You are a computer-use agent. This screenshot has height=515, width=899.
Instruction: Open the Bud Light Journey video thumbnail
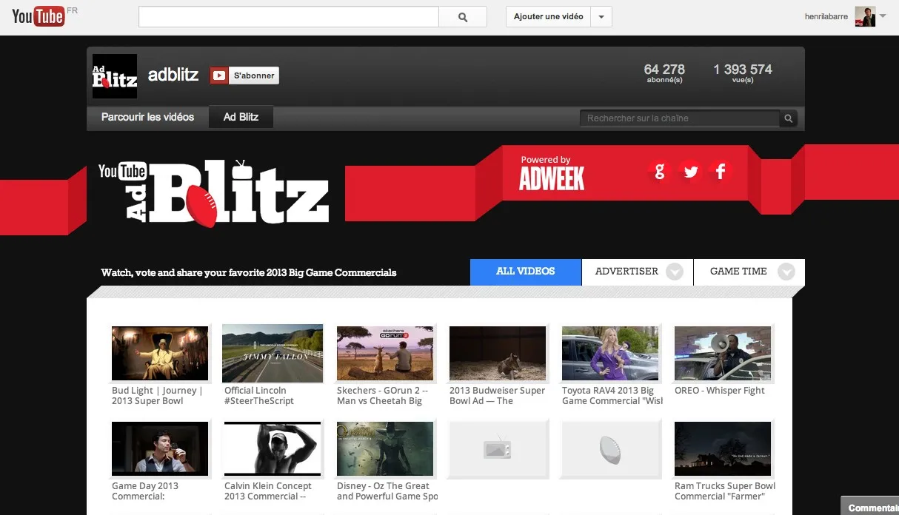point(160,354)
